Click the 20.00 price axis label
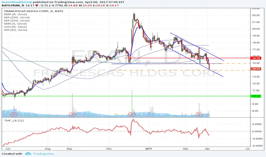266x157 pixels. [256, 29]
